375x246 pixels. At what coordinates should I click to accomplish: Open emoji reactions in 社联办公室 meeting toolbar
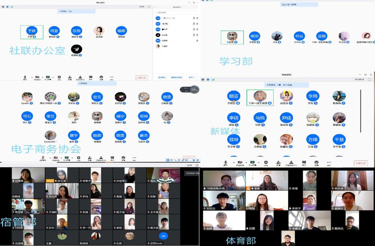coord(101,77)
